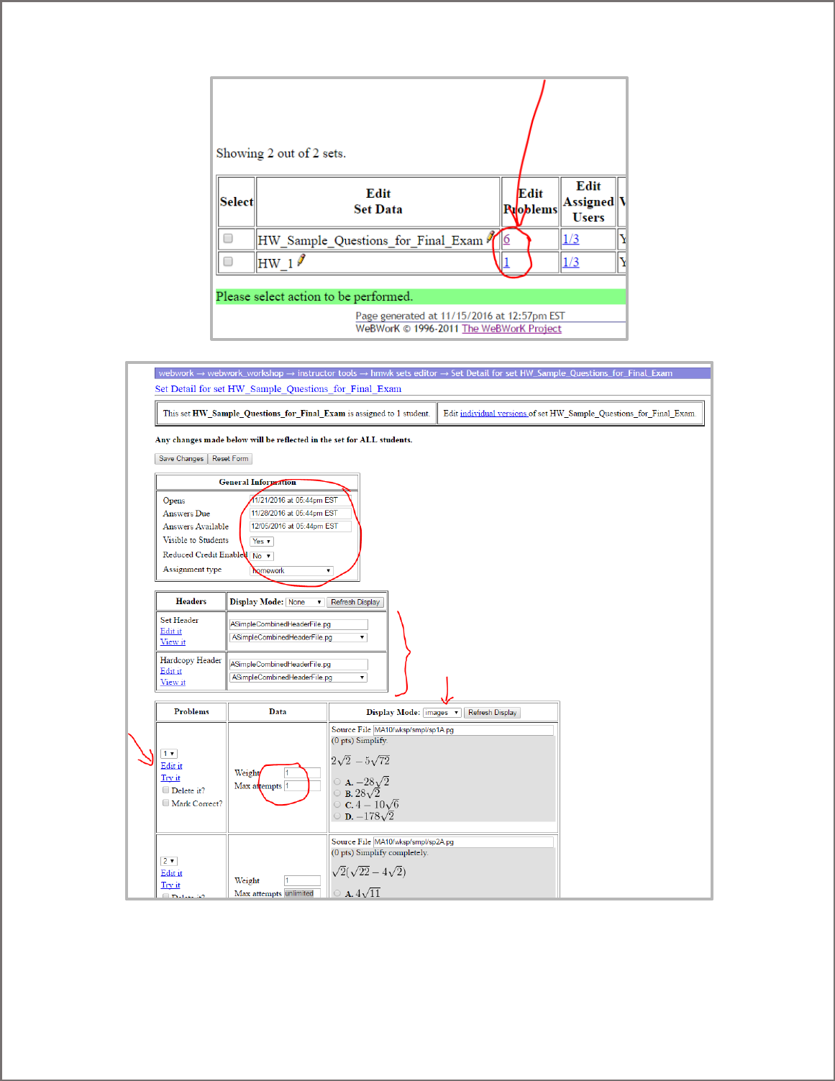Click the Hardcopy Header file name text field
Image resolution: width=835 pixels, height=1081 pixels.
pos(298,665)
